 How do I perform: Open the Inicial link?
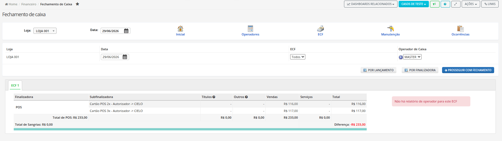point(180,34)
